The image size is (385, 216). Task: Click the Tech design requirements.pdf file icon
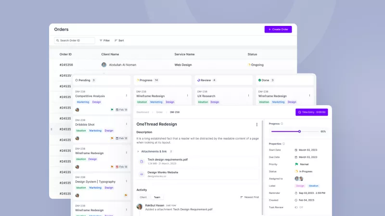141,162
